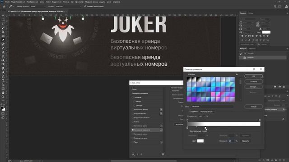This screenshot has width=289, height=162.
Task: Open the Точка sample size dropdown
Action: point(38,6)
